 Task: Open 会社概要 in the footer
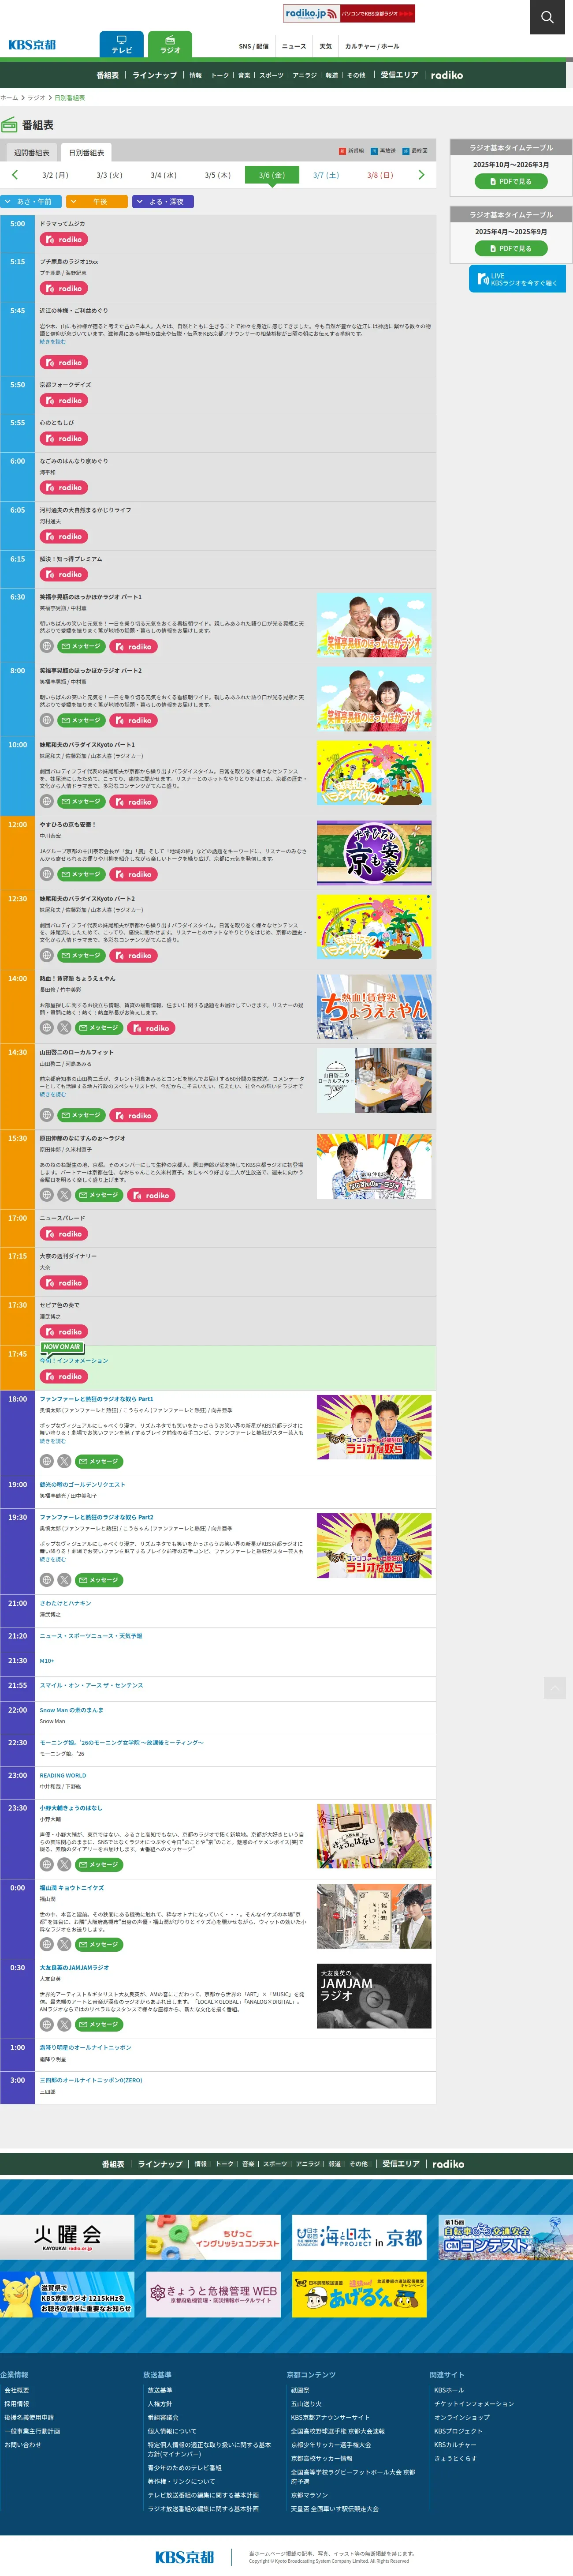tap(17, 2390)
